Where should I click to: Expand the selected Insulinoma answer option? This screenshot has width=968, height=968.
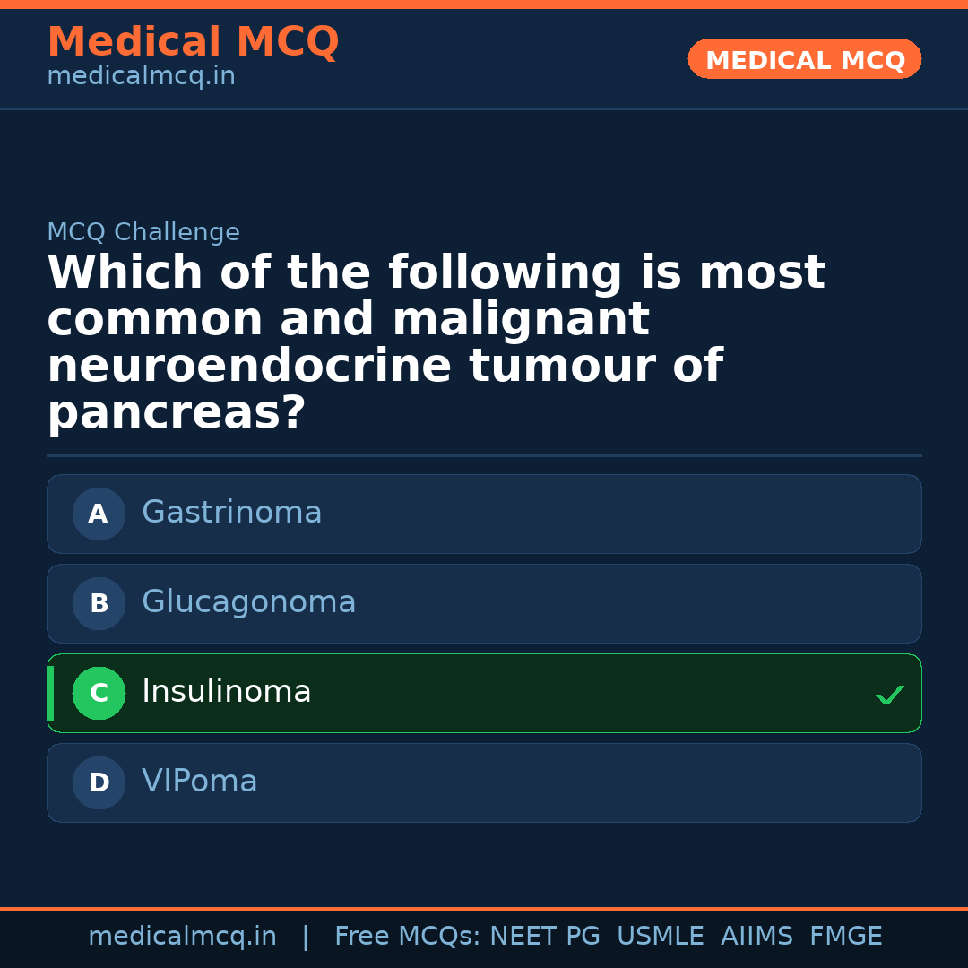pos(484,693)
